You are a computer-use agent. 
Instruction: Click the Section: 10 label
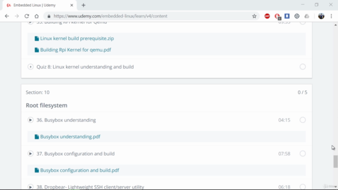[37, 92]
